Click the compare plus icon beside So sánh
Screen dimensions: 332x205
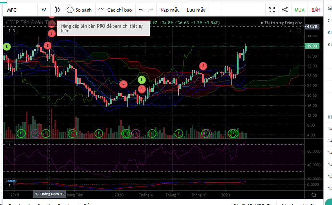click(70, 10)
